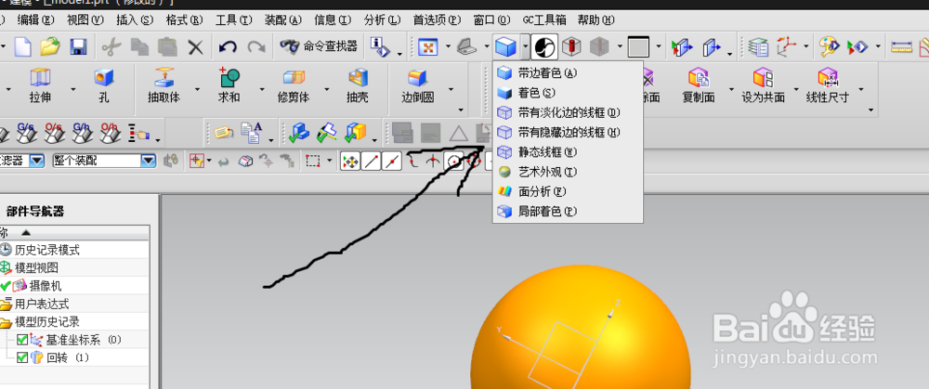
Task: Click the New file icon
Action: click(x=22, y=46)
